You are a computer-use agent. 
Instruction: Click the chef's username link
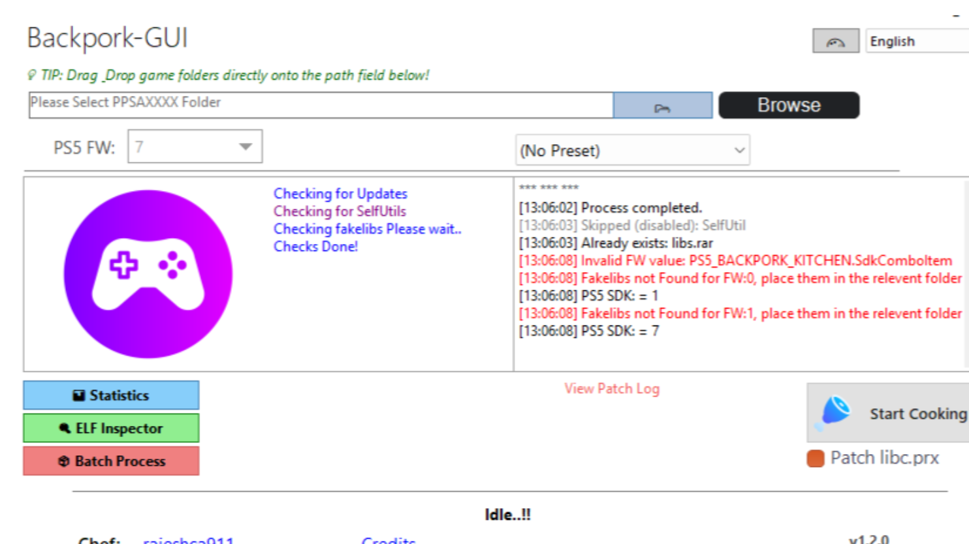tap(188, 540)
